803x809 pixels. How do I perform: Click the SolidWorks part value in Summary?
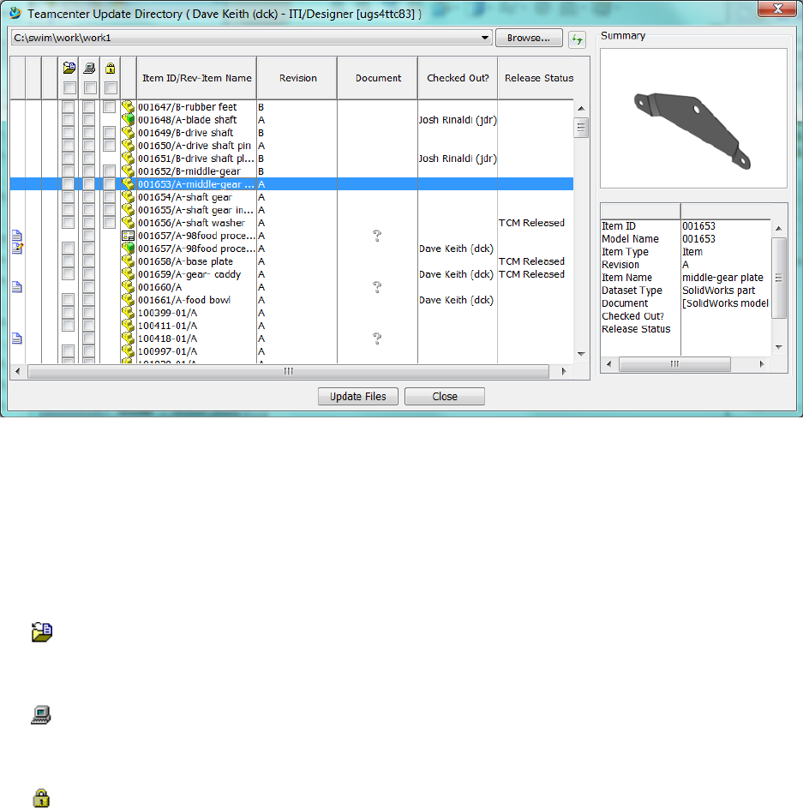click(718, 291)
